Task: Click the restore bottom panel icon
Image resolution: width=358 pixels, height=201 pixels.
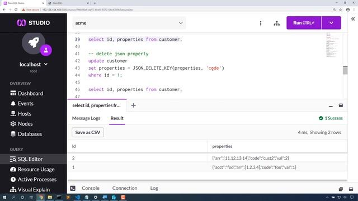Action: tap(341, 189)
